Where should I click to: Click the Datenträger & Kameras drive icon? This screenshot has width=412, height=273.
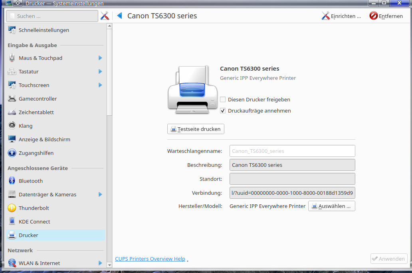click(x=12, y=194)
